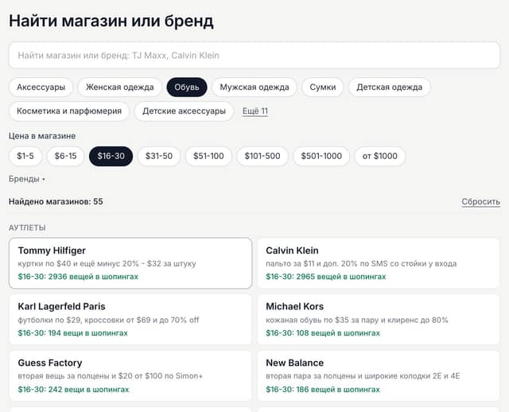
Task: Open the Tommy Hilfiger outlet card
Action: click(x=130, y=263)
